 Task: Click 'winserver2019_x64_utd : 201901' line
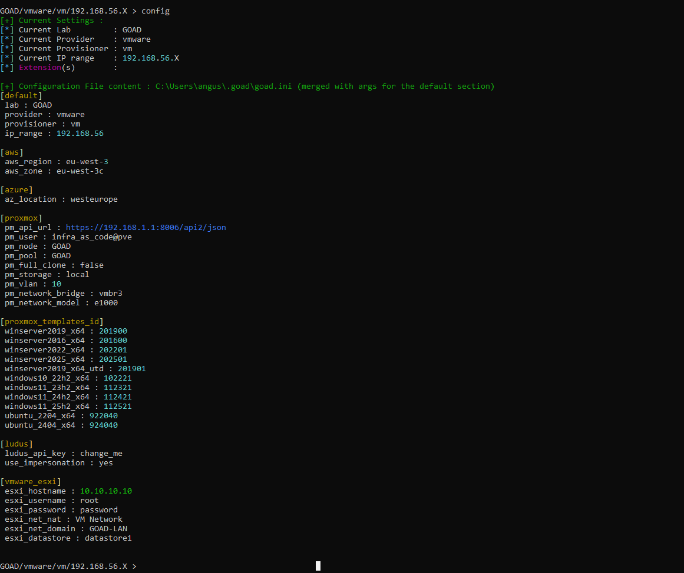(75, 369)
